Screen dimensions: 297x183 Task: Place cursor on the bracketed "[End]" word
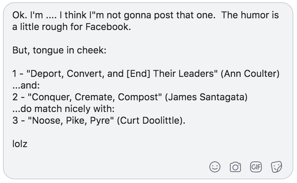pyautogui.click(x=139, y=73)
